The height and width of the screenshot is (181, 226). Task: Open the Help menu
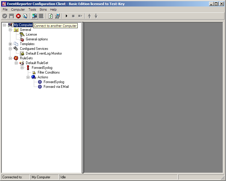tap(53, 9)
